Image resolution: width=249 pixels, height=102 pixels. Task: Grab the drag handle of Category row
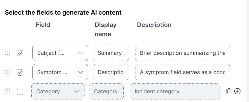tap(8, 91)
